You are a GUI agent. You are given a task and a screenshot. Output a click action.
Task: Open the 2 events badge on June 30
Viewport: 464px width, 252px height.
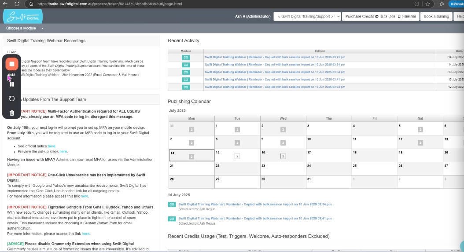191,130
